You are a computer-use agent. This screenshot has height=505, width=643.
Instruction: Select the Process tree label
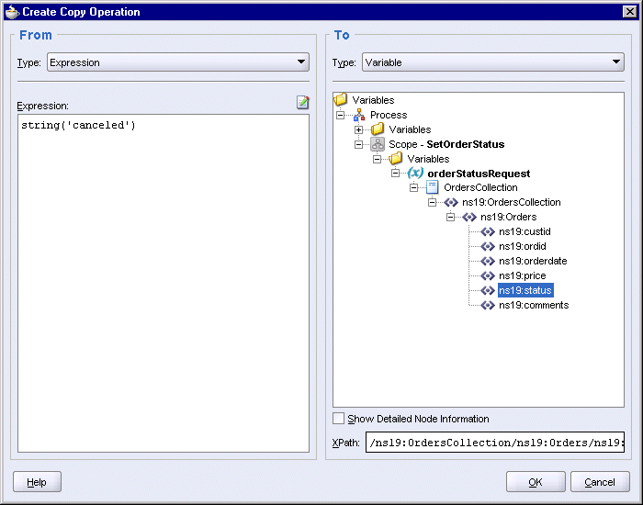coord(389,115)
